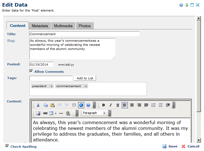
Task: Click the blue info icon in editor toolbar
Action: 81,105
